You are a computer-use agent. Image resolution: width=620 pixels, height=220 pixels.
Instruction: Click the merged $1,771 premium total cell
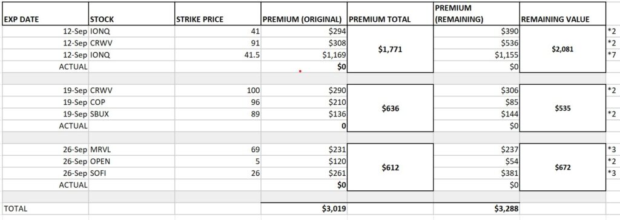coord(391,50)
